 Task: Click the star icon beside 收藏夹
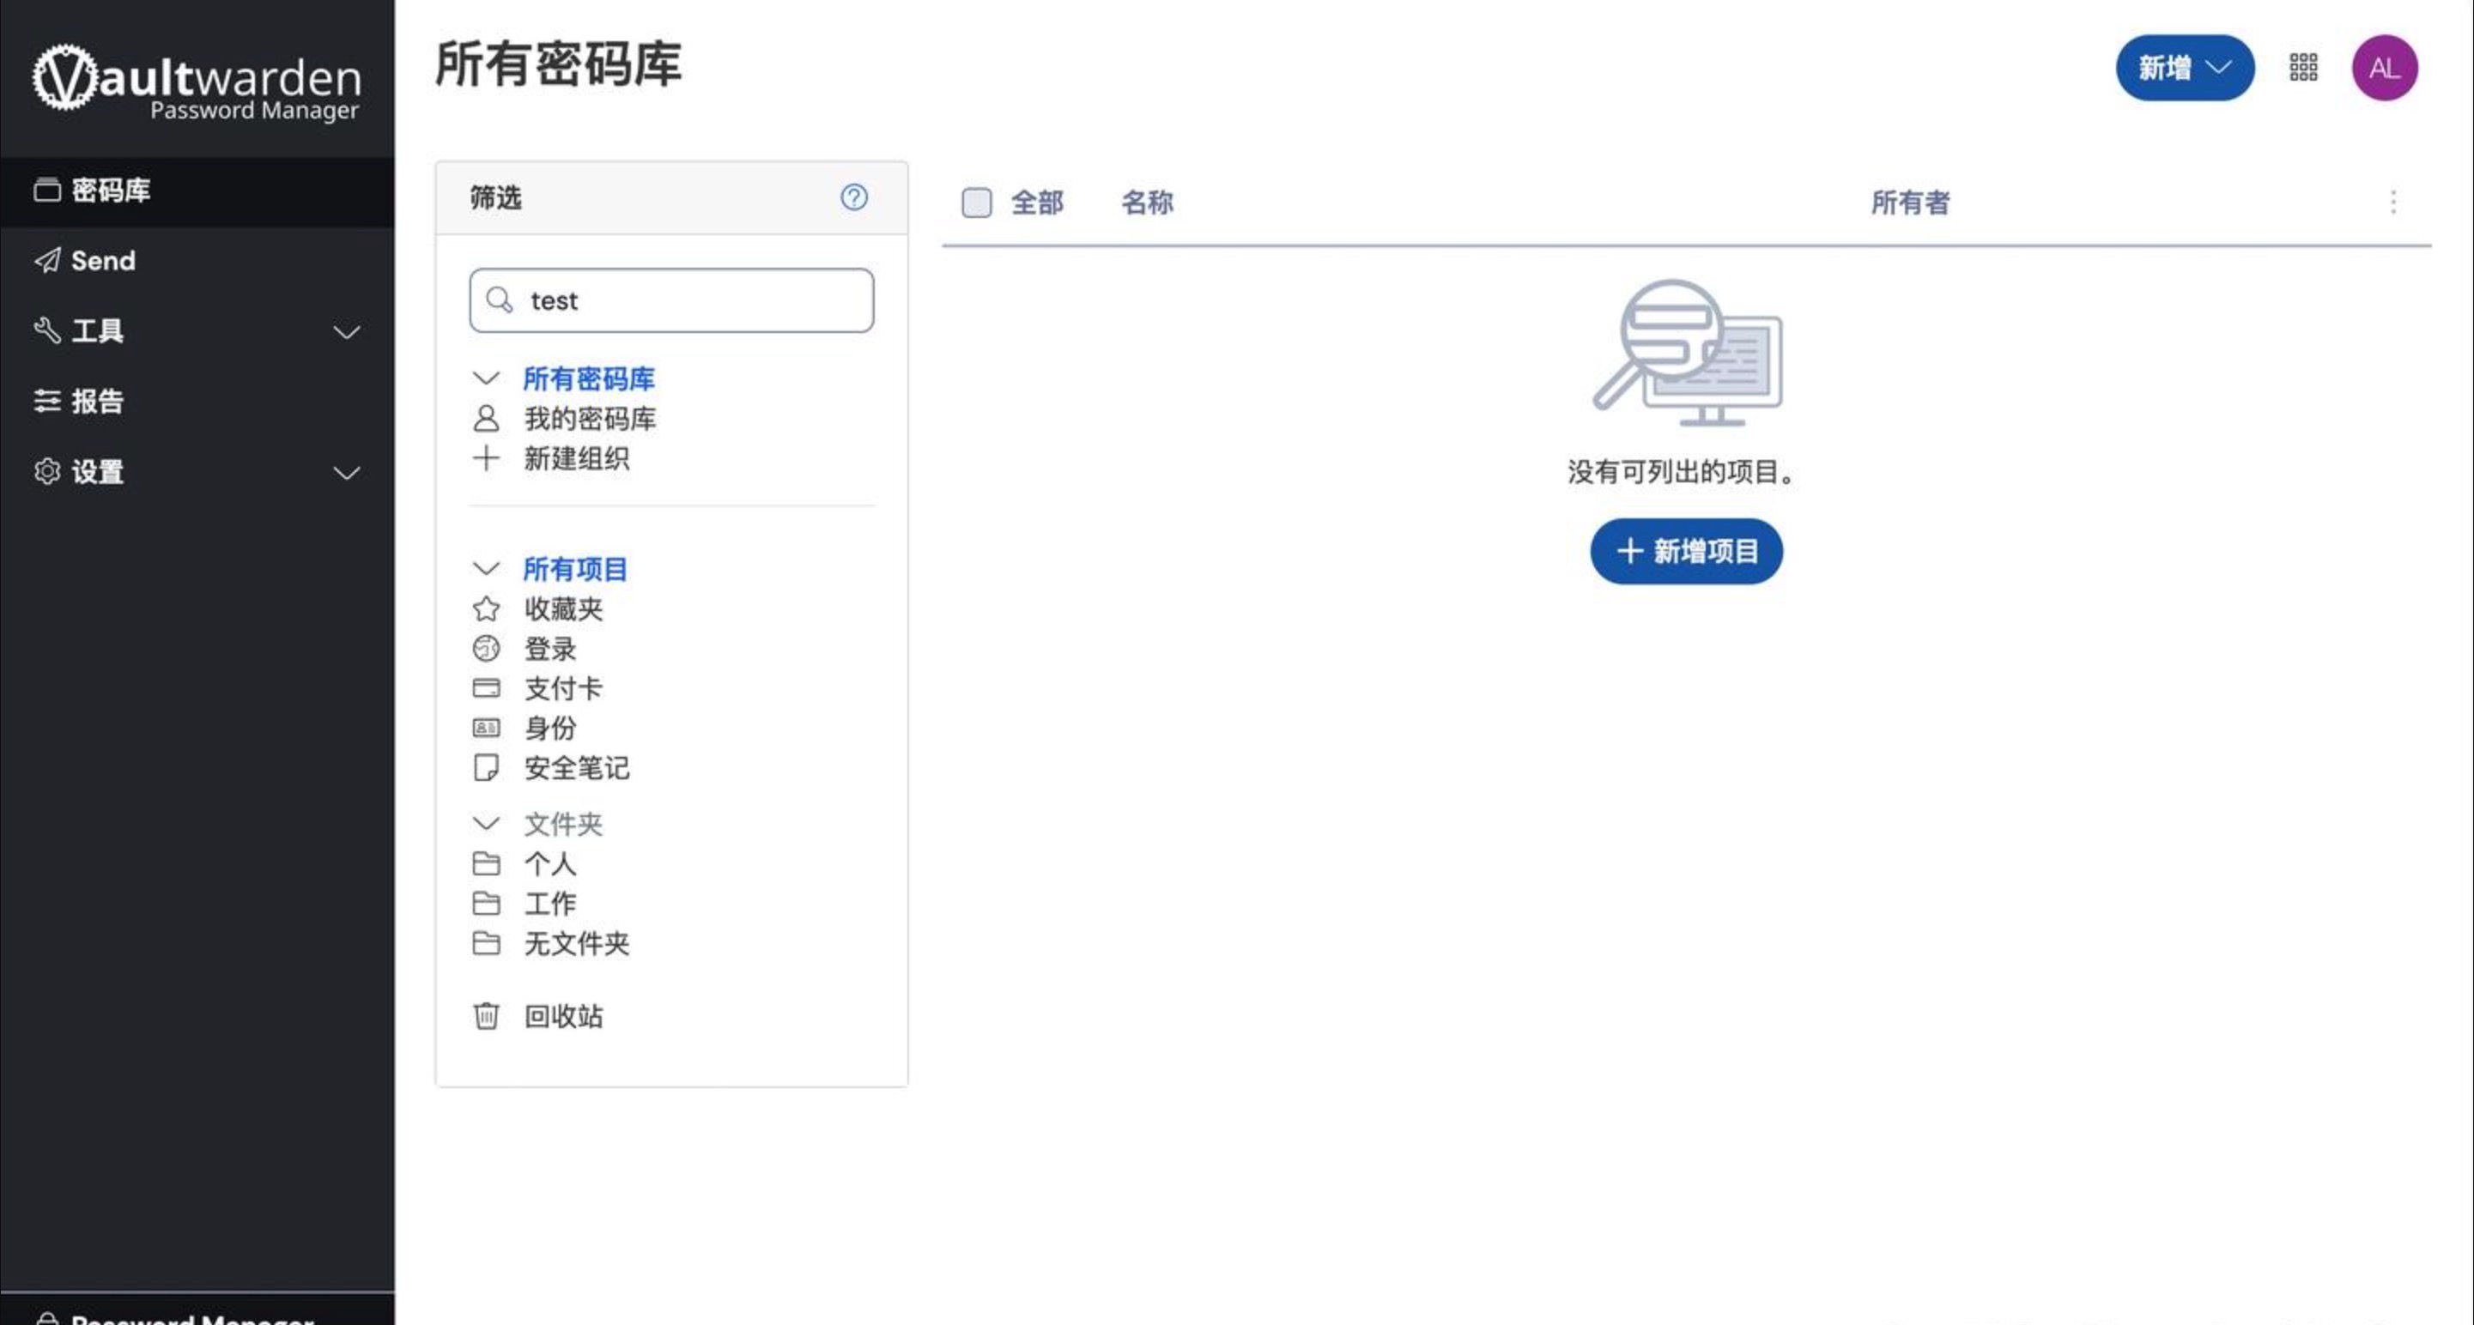[x=486, y=608]
